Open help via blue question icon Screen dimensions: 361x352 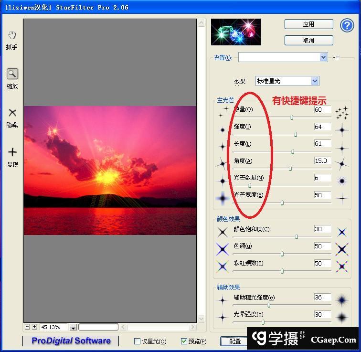click(347, 25)
